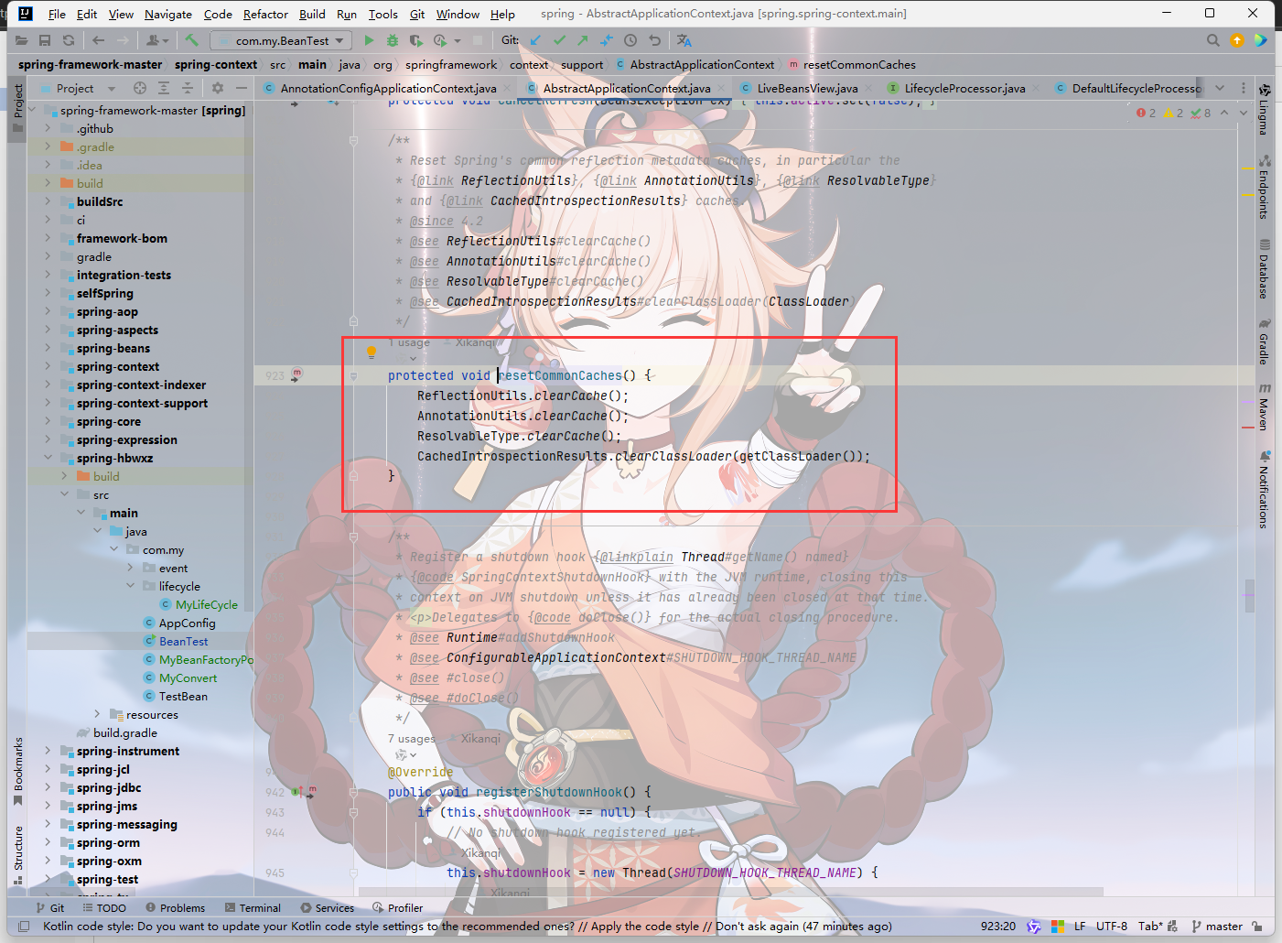Open the Problems tool window button
The height and width of the screenshot is (943, 1282).
tap(175, 908)
